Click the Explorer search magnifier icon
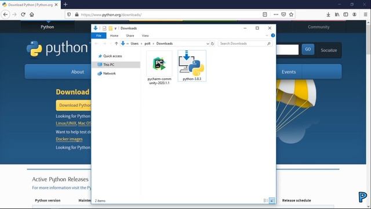The height and width of the screenshot is (209, 371). click(269, 44)
